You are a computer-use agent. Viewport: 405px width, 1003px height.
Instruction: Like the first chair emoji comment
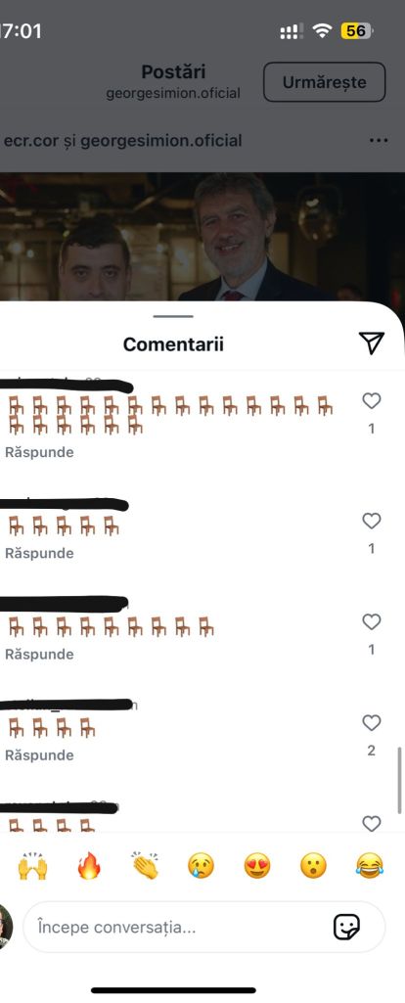[371, 401]
